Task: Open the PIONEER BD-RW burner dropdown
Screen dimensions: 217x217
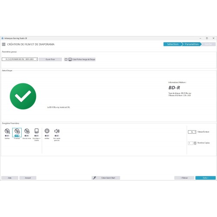Action: (x=20, y=59)
